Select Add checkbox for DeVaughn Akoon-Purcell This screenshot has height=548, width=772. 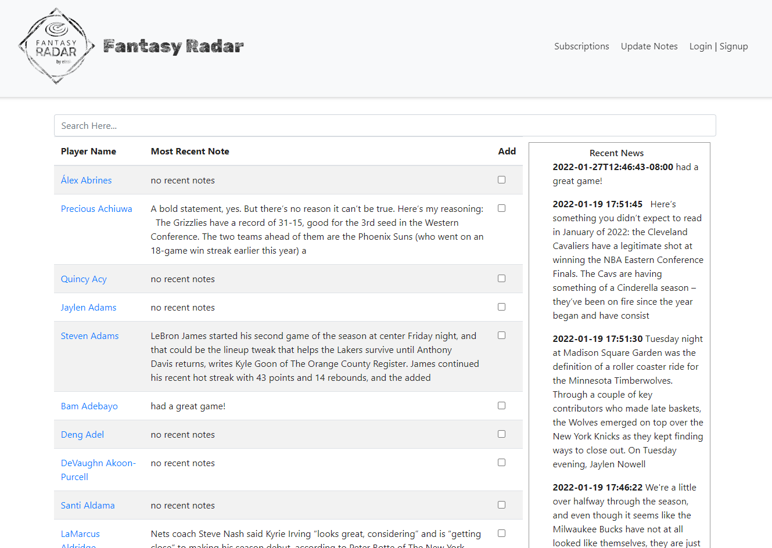coord(501,463)
